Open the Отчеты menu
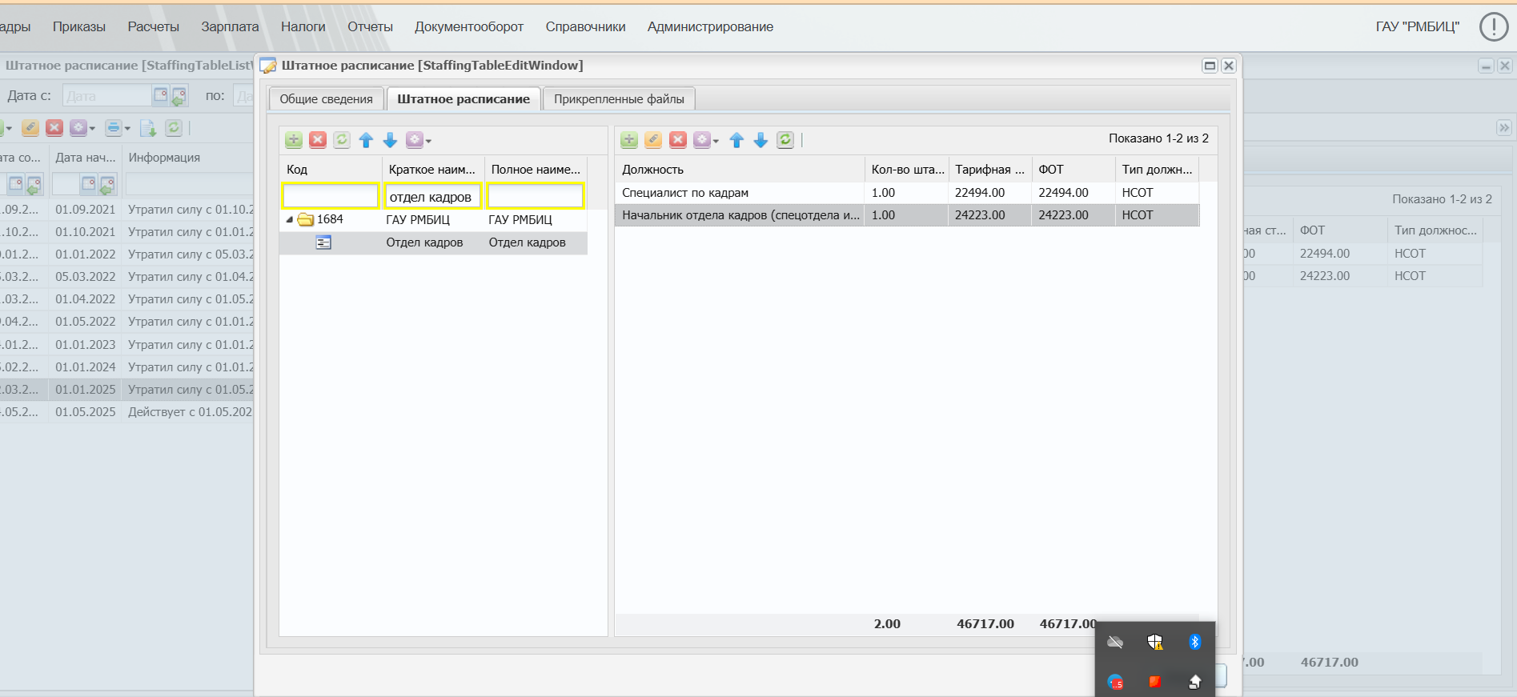 pos(370,26)
